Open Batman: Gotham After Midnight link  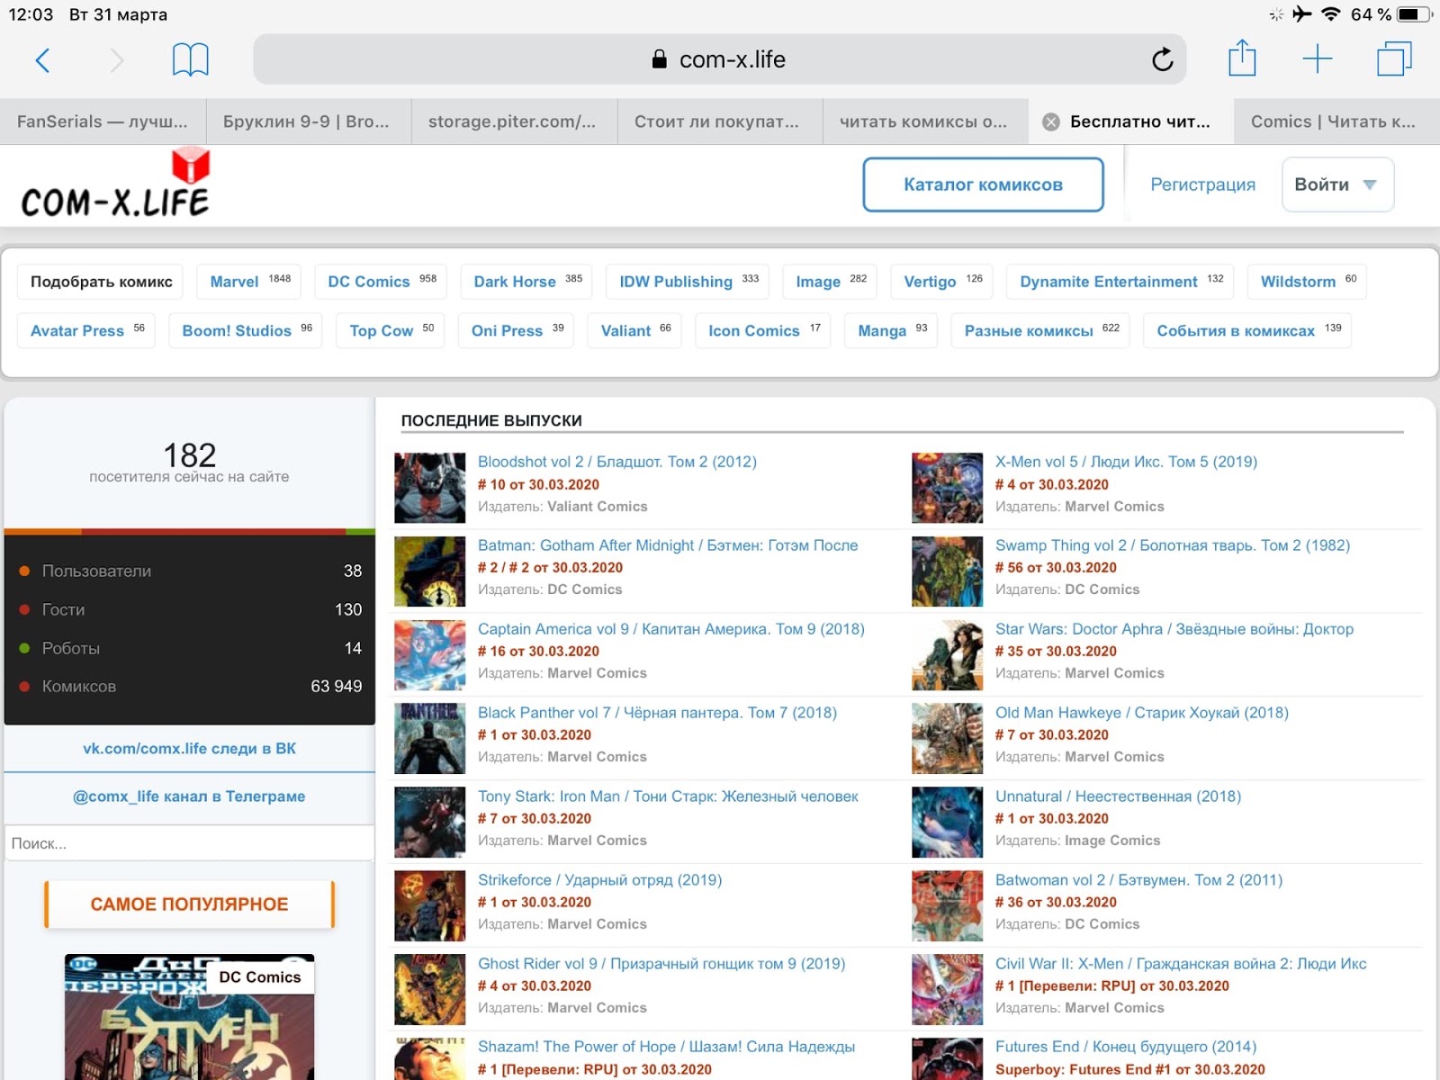tap(668, 545)
